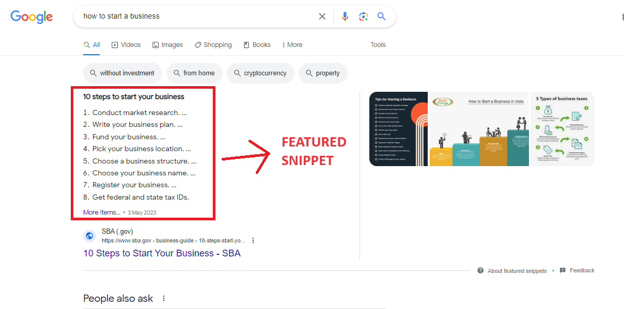
Task: Open 'How to Start a Business in India' image
Action: (478, 129)
